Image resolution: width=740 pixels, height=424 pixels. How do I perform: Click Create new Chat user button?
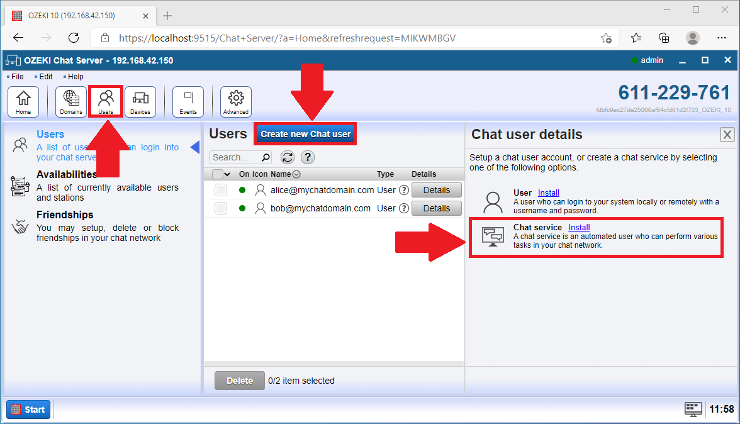305,133
